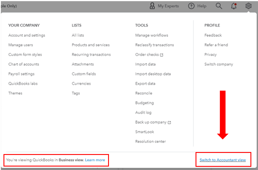The width and height of the screenshot is (258, 170).
Task: Open Reconcile tool
Action: [x=144, y=93]
